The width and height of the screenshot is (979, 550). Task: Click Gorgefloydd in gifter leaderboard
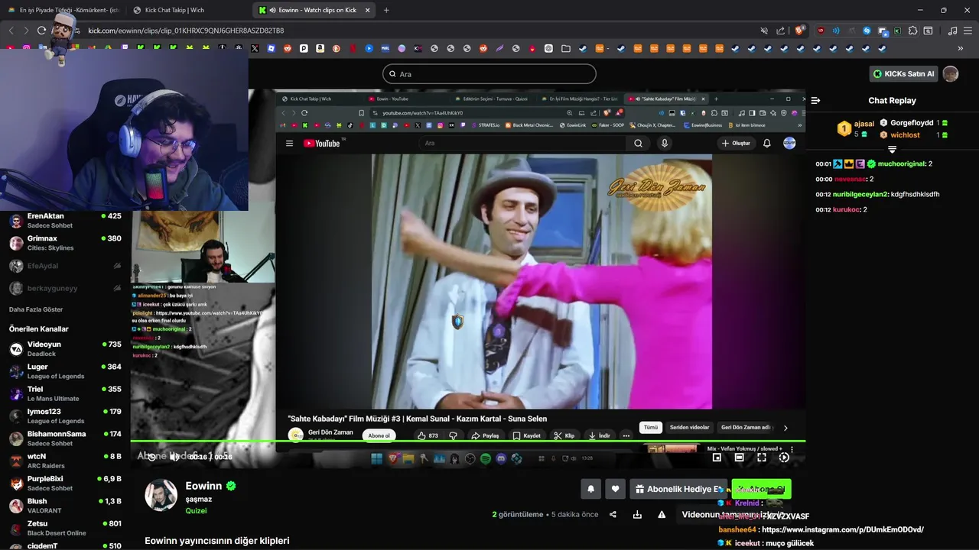pyautogui.click(x=913, y=122)
